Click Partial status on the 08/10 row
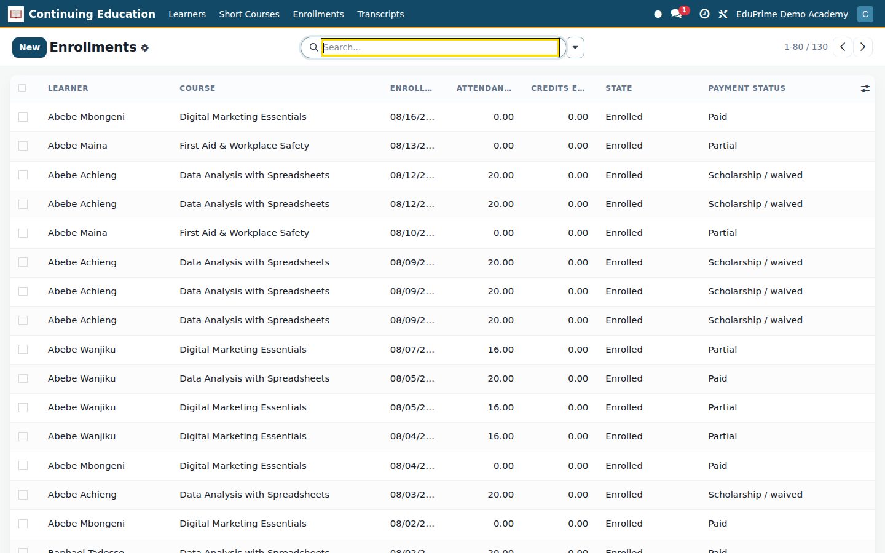 [722, 233]
